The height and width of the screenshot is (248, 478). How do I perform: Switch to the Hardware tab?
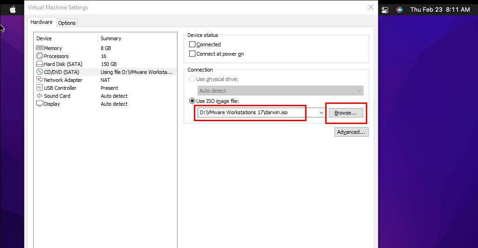(x=42, y=22)
